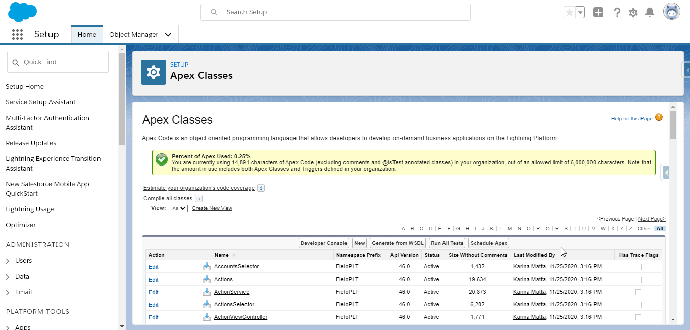Screen dimensions: 690x330
Task: Expand the Data tree node
Action: coord(8,277)
